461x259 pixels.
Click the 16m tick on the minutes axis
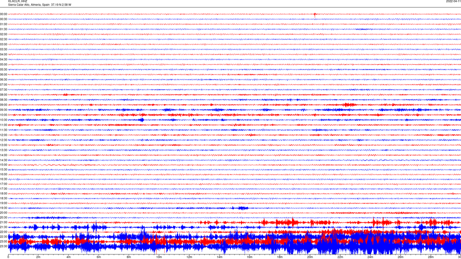250,257
